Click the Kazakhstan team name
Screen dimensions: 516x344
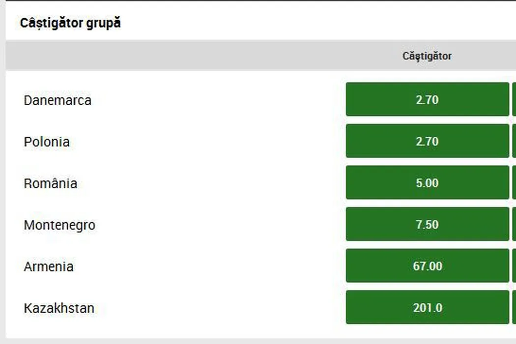(59, 308)
